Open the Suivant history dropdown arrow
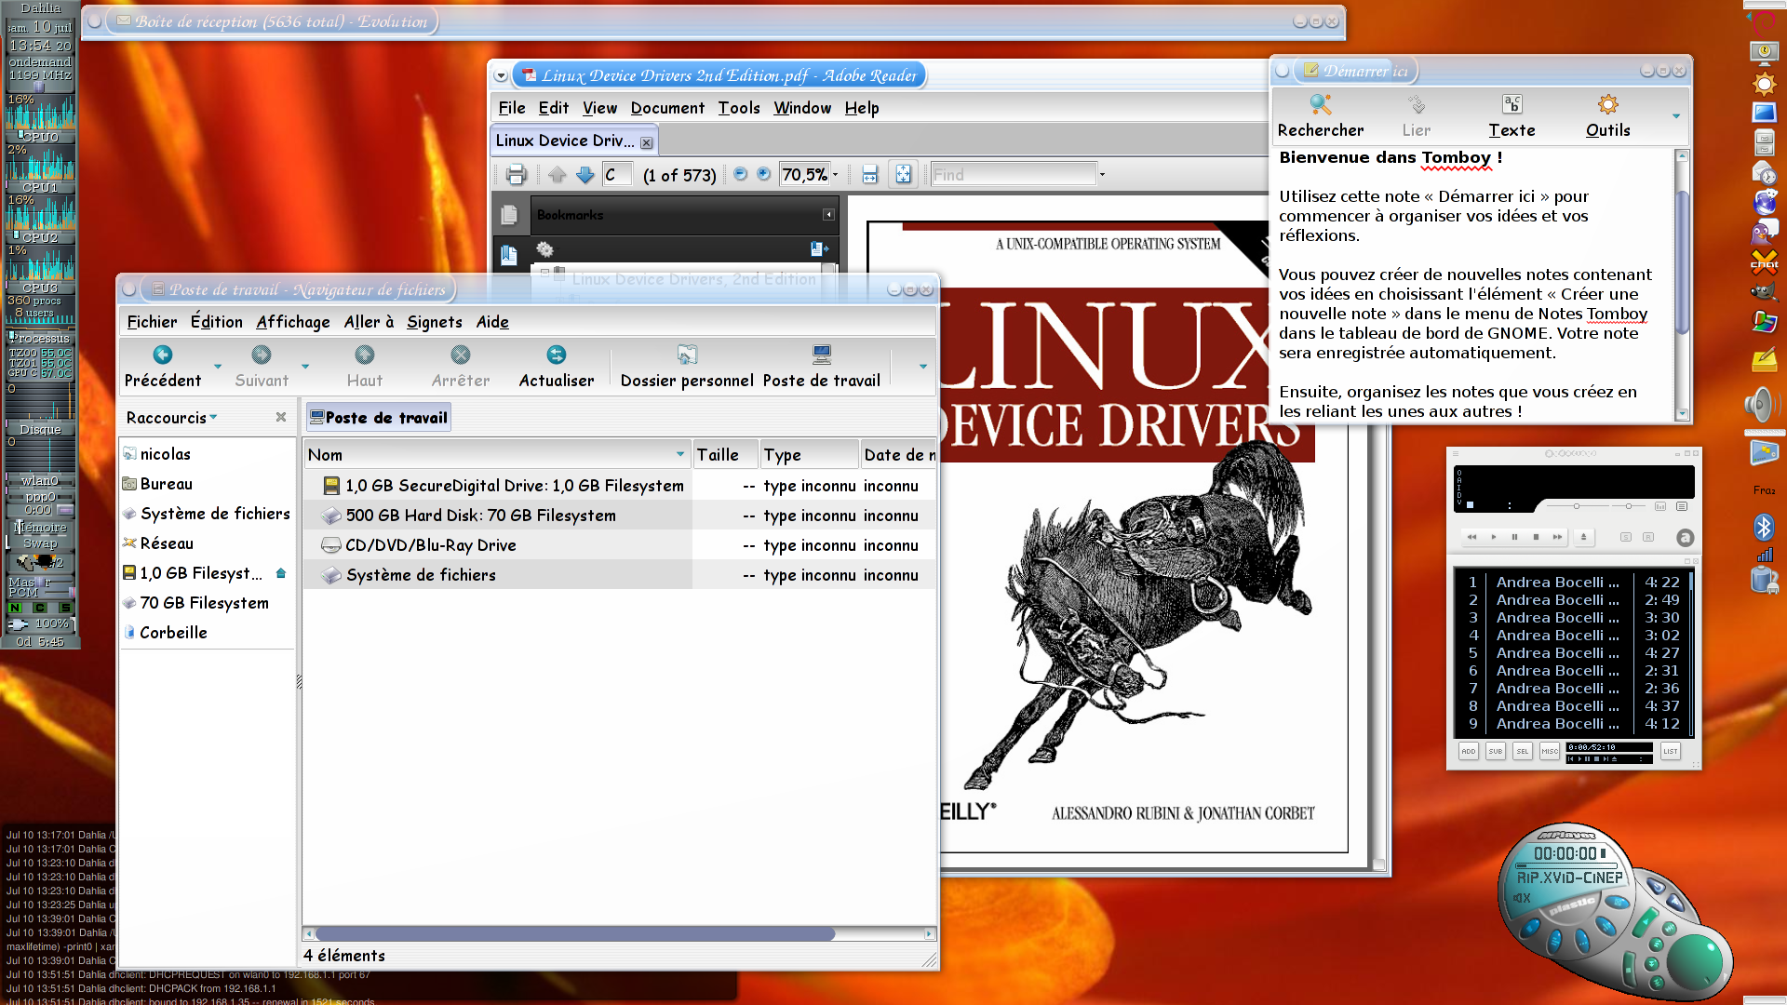Screen dimensions: 1787x1005 [x=305, y=366]
